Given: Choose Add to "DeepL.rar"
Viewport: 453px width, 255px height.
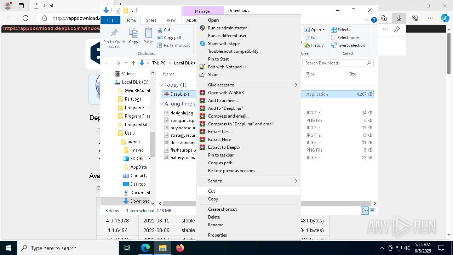Looking at the screenshot, I should [x=225, y=108].
